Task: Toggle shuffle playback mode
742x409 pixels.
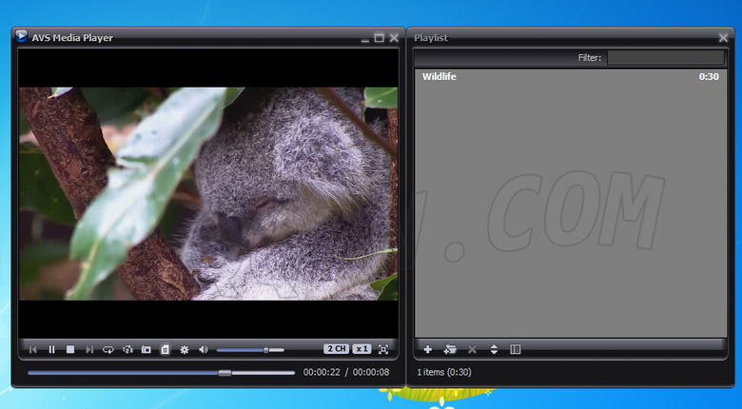Action: pos(127,350)
